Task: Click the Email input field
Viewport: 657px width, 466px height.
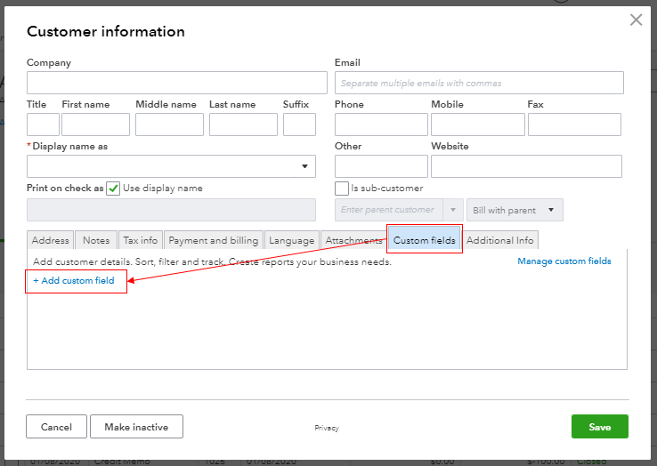Action: click(x=479, y=83)
